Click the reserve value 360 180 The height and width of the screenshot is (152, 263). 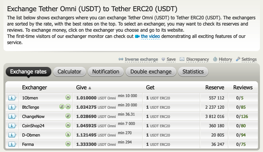click(217, 126)
